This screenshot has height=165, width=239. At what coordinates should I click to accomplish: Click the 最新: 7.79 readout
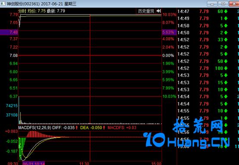(x=56, y=11)
